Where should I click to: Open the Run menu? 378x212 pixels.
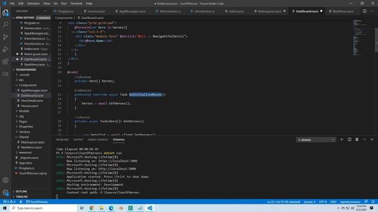64,4
